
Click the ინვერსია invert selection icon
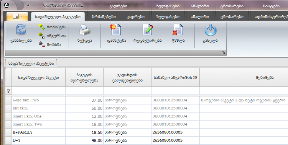[x=42, y=36]
